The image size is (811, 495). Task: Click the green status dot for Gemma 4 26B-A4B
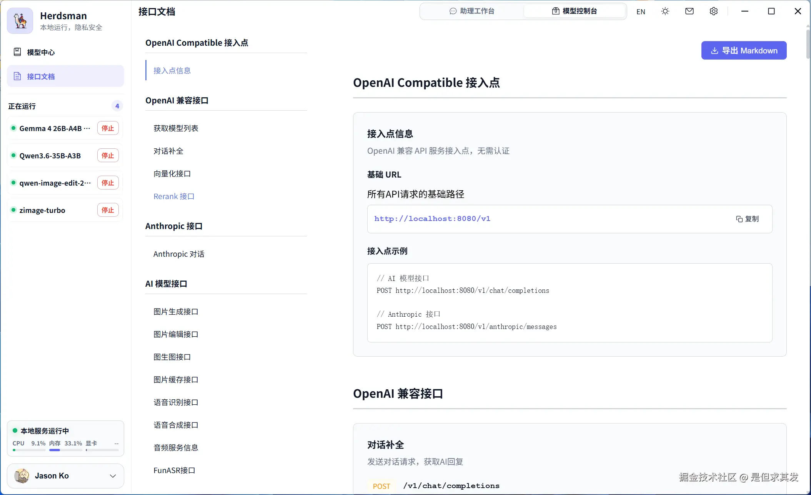coord(13,128)
